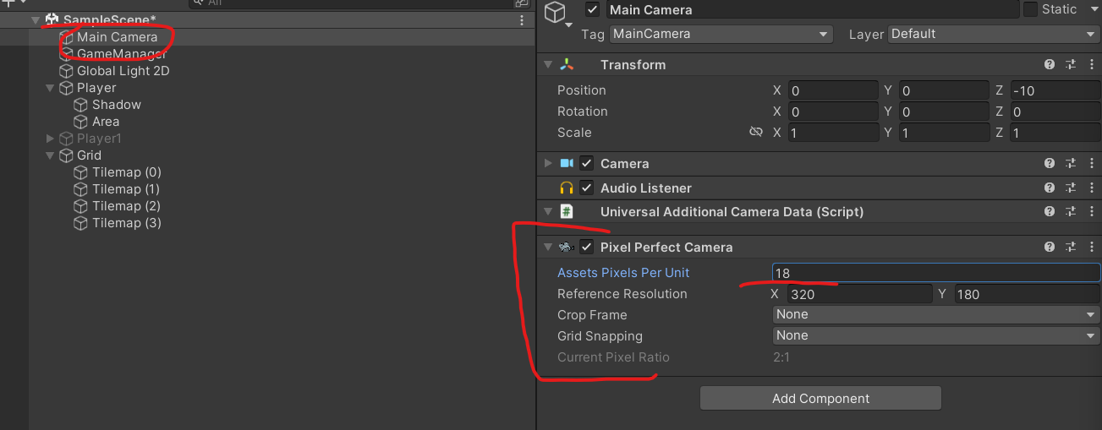Enable the Static checkbox

coord(1030,9)
